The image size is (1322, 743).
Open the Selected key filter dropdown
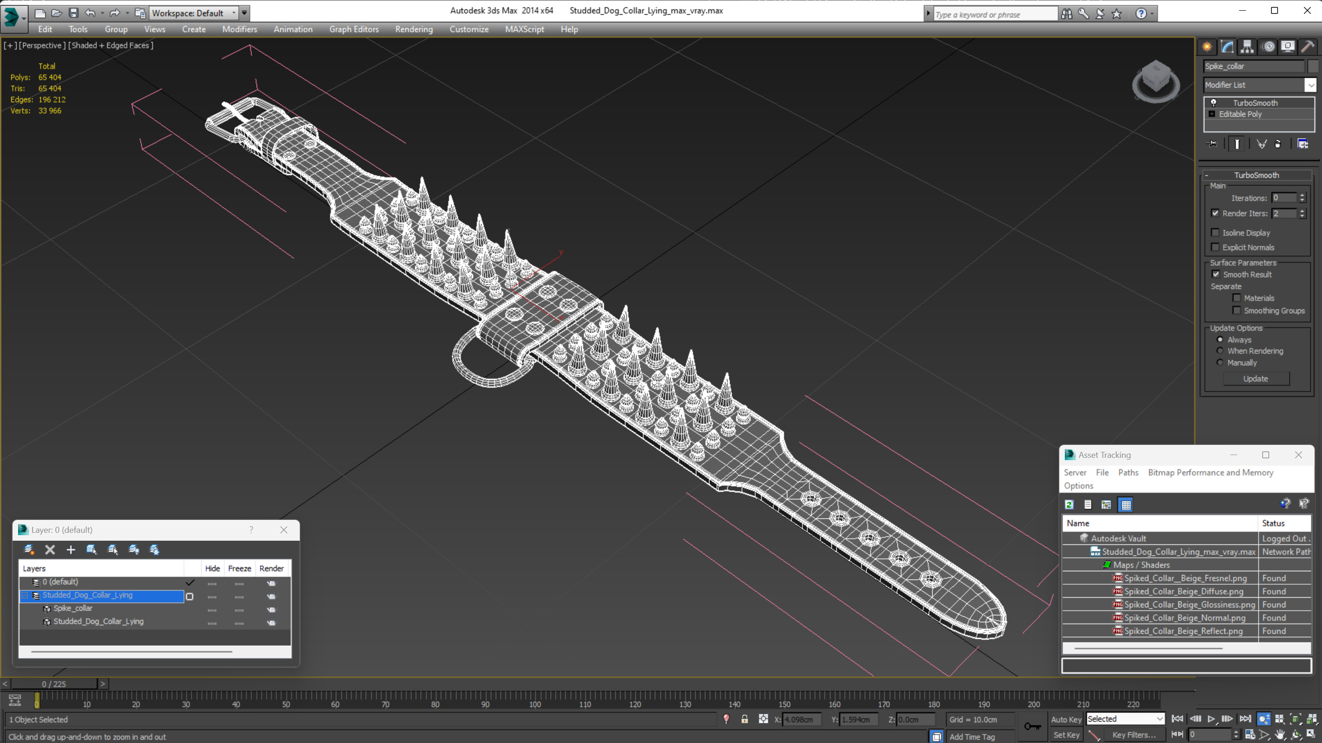pyautogui.click(x=1159, y=719)
